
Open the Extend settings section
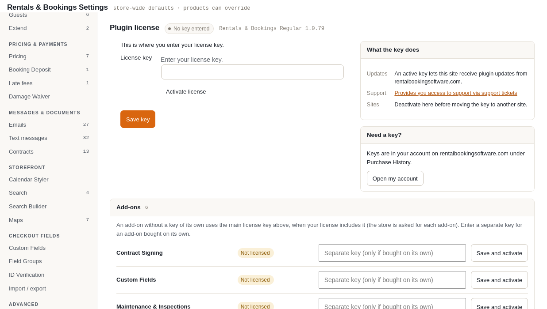(49, 28)
